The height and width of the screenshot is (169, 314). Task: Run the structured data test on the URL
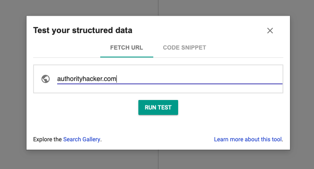(158, 107)
